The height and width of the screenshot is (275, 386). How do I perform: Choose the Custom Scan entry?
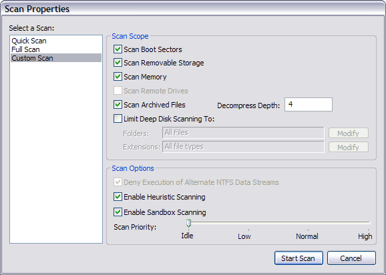point(56,58)
